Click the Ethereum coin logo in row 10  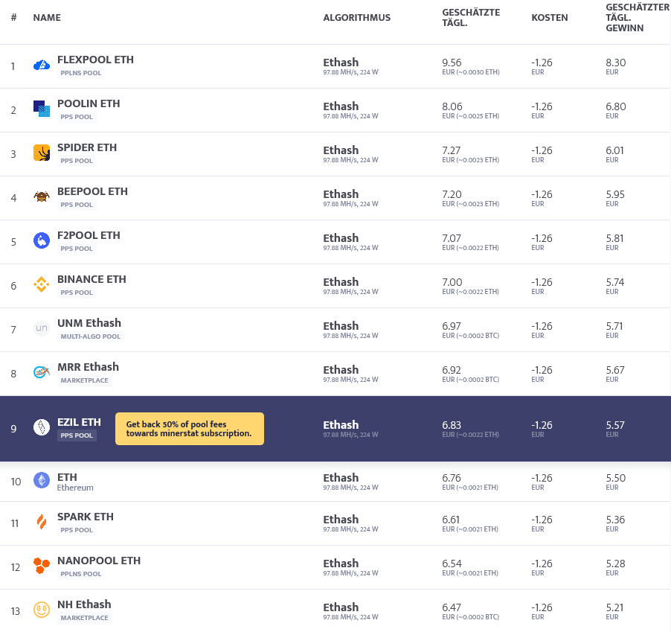42,480
